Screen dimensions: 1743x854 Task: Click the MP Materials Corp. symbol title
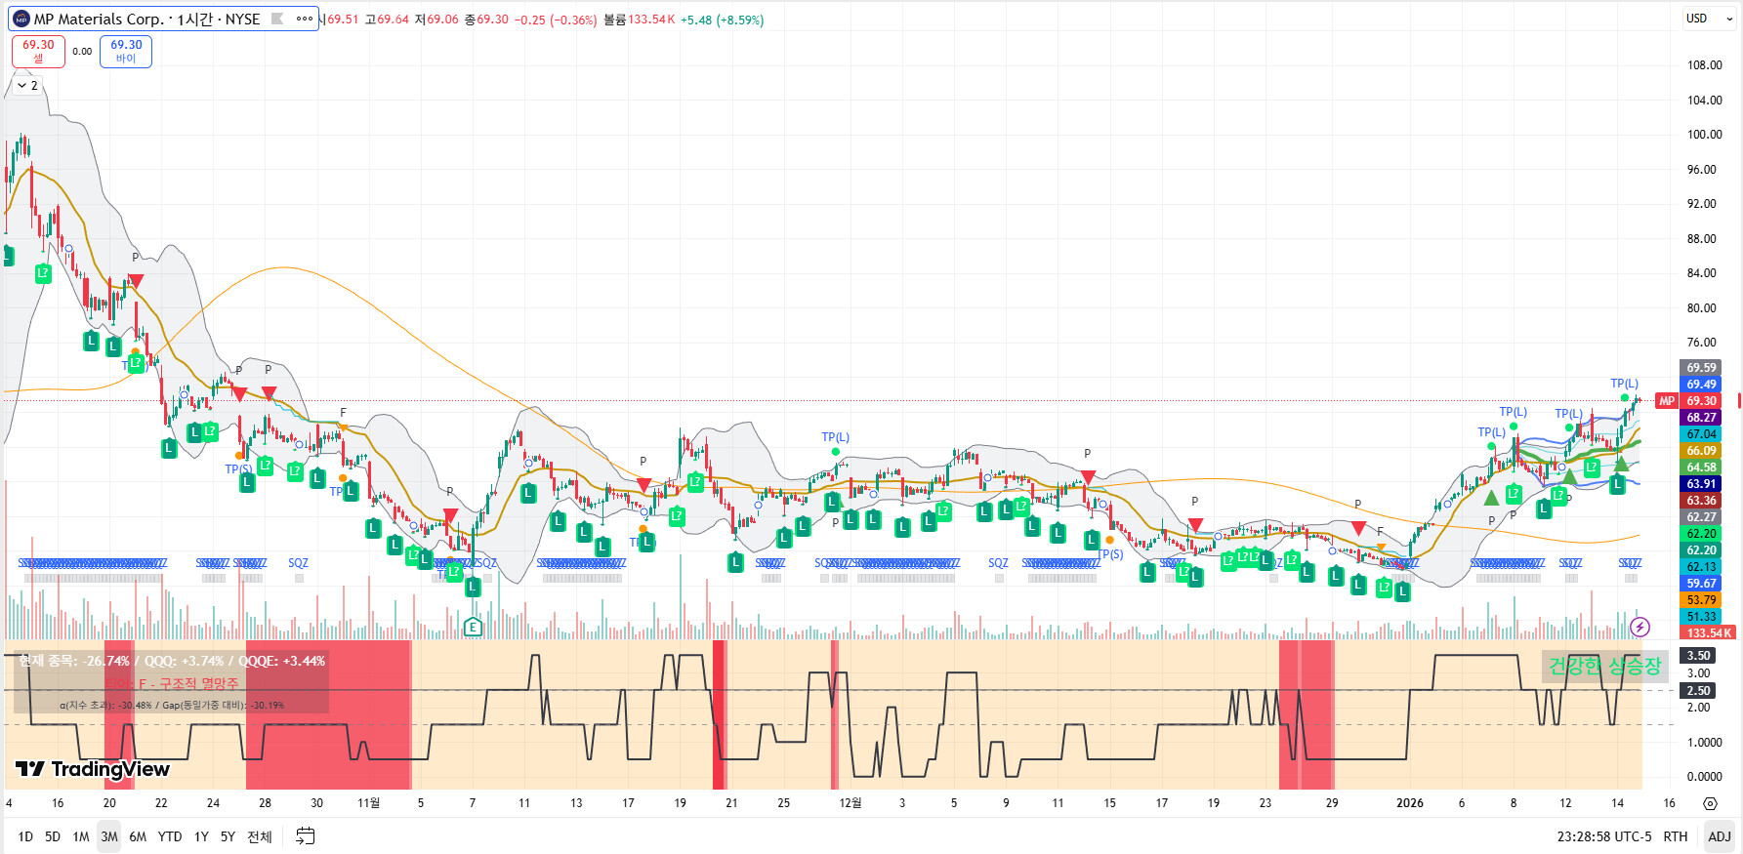coord(100,19)
